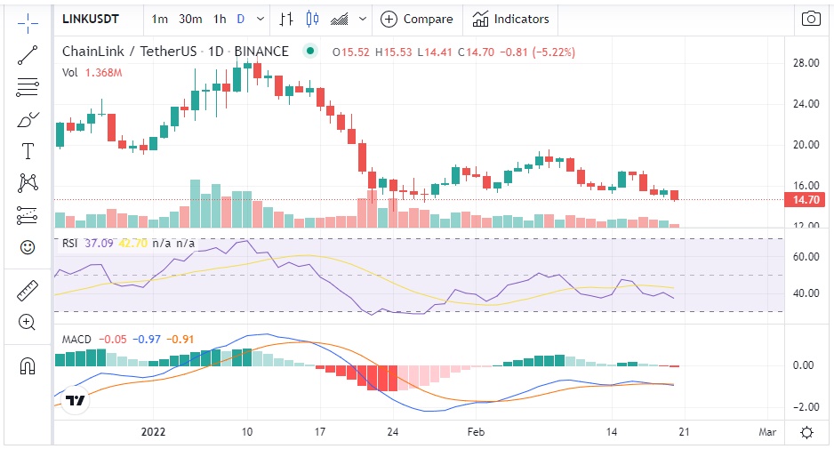
Task: Select the candles chart style
Action: [x=312, y=20]
